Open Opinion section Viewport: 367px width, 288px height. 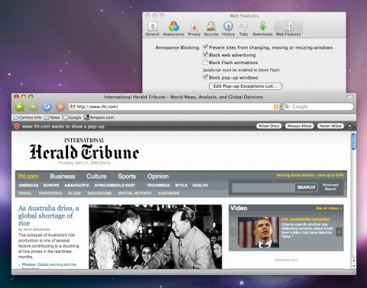(158, 176)
